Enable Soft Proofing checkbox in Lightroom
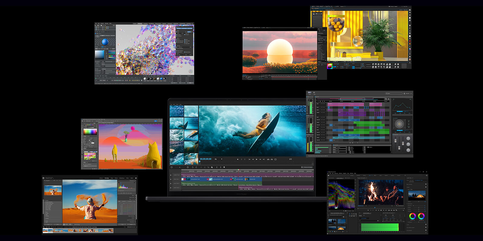This screenshot has width=483, height=241. pos(74,224)
